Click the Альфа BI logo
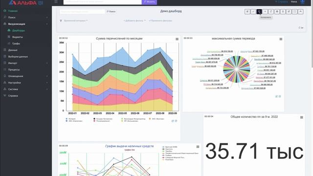Viewport: 313px width, 176px height. pos(26,2)
